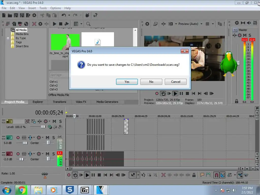Solo audio track 3

pos(53,154)
